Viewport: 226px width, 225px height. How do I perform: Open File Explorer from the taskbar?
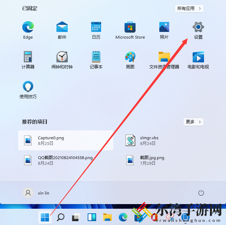[x=108, y=217]
